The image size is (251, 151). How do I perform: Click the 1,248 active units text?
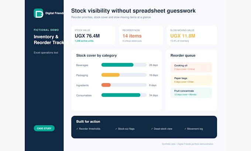coord(84,41)
